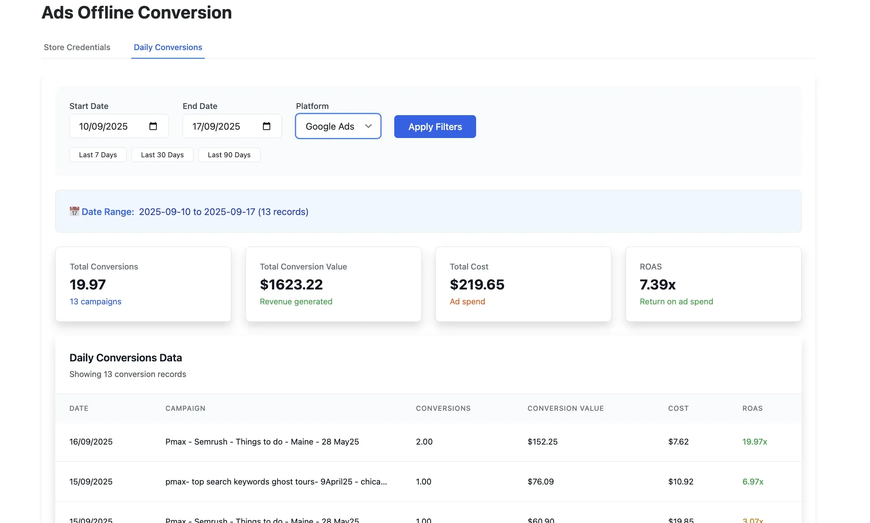Screen dimensions: 870x523
Task: Open the End Date calendar picker icon
Action: point(267,126)
